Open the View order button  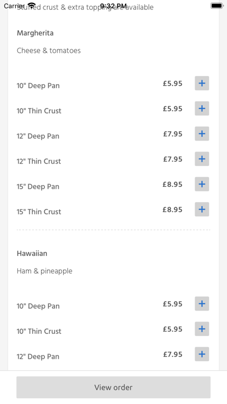(113, 387)
